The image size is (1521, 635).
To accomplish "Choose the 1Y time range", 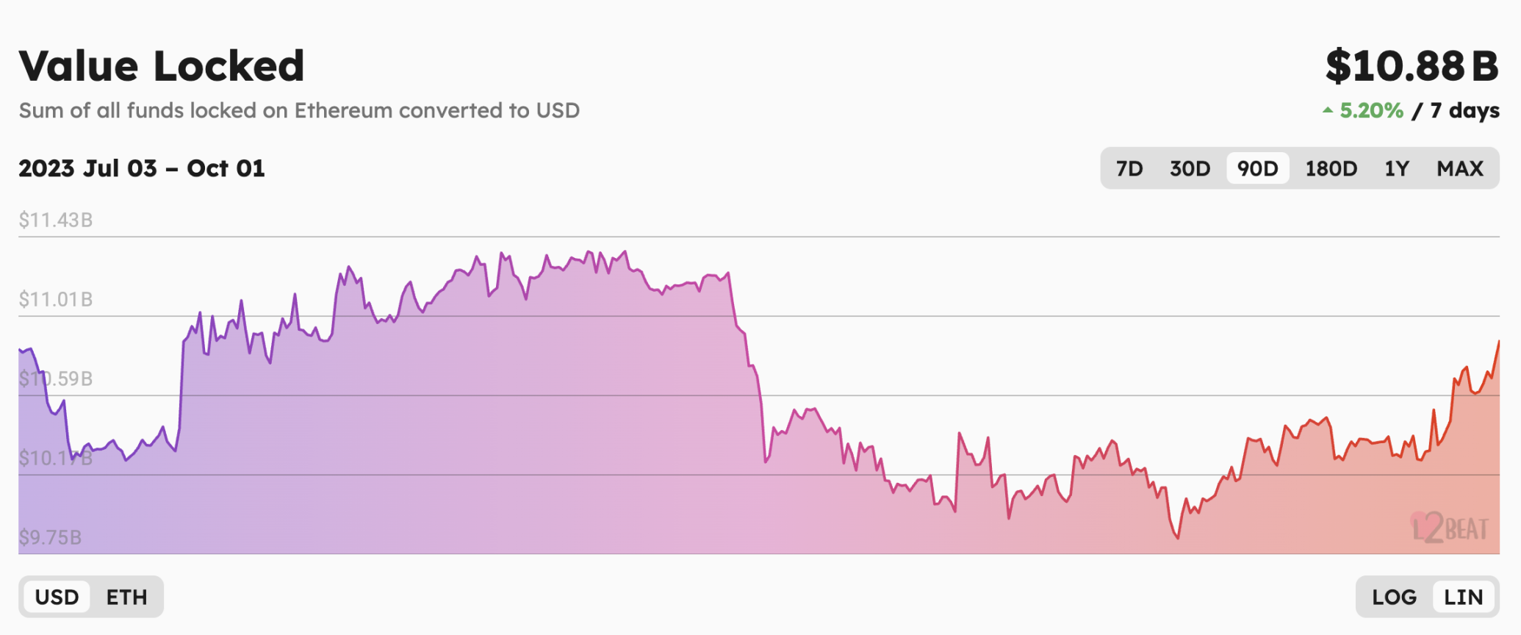I will (1396, 168).
